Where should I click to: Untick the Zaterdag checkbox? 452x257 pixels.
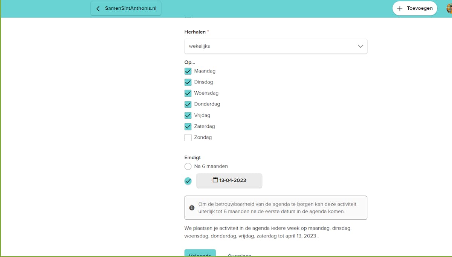tap(188, 126)
